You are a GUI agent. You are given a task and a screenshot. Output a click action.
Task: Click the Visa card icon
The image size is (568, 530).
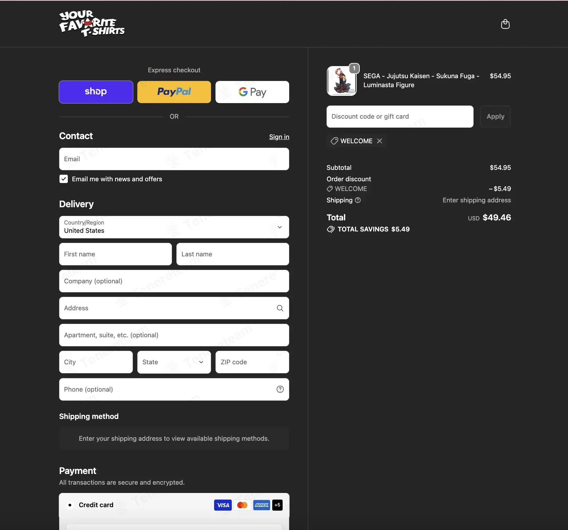223,505
